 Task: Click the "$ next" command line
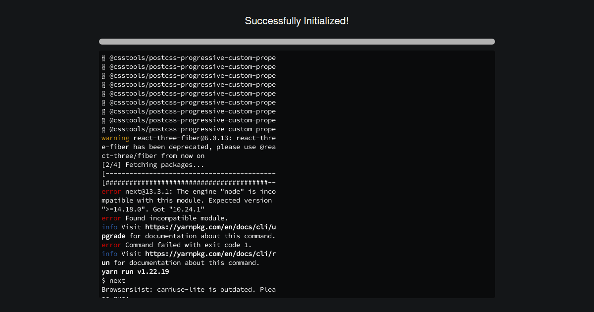[113, 281]
